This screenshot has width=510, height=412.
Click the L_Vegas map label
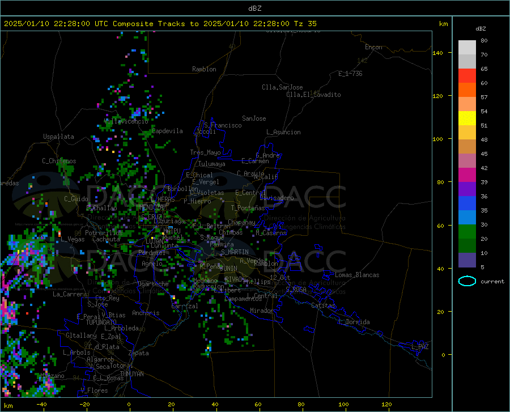(73, 239)
